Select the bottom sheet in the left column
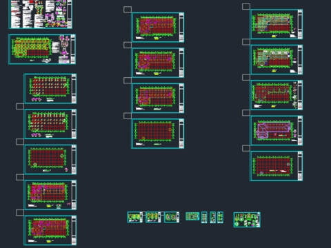The image size is (331, 248). pyautogui.click(x=50, y=230)
